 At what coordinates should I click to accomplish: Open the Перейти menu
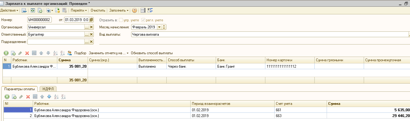(79, 10)
